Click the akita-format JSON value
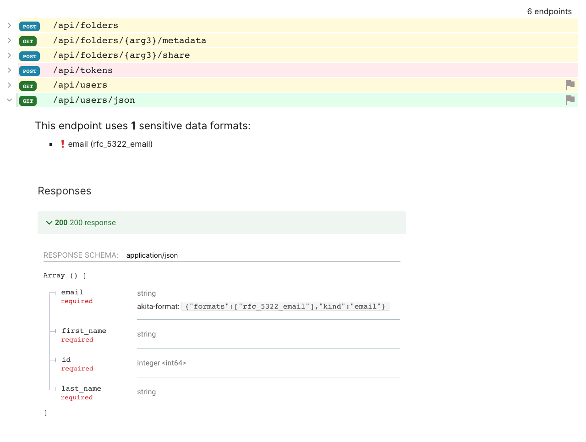 (285, 306)
